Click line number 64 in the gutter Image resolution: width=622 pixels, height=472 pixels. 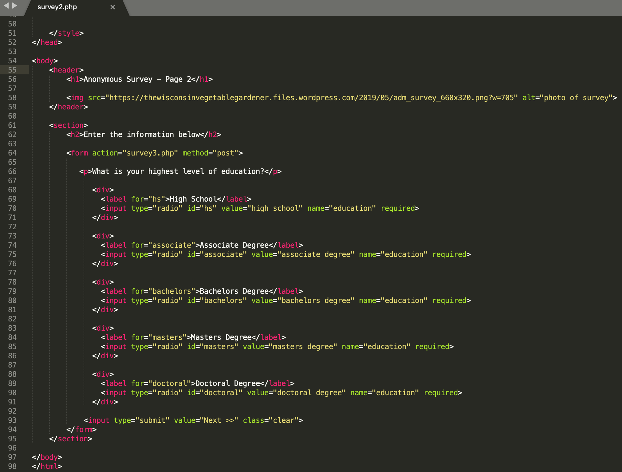[12, 153]
